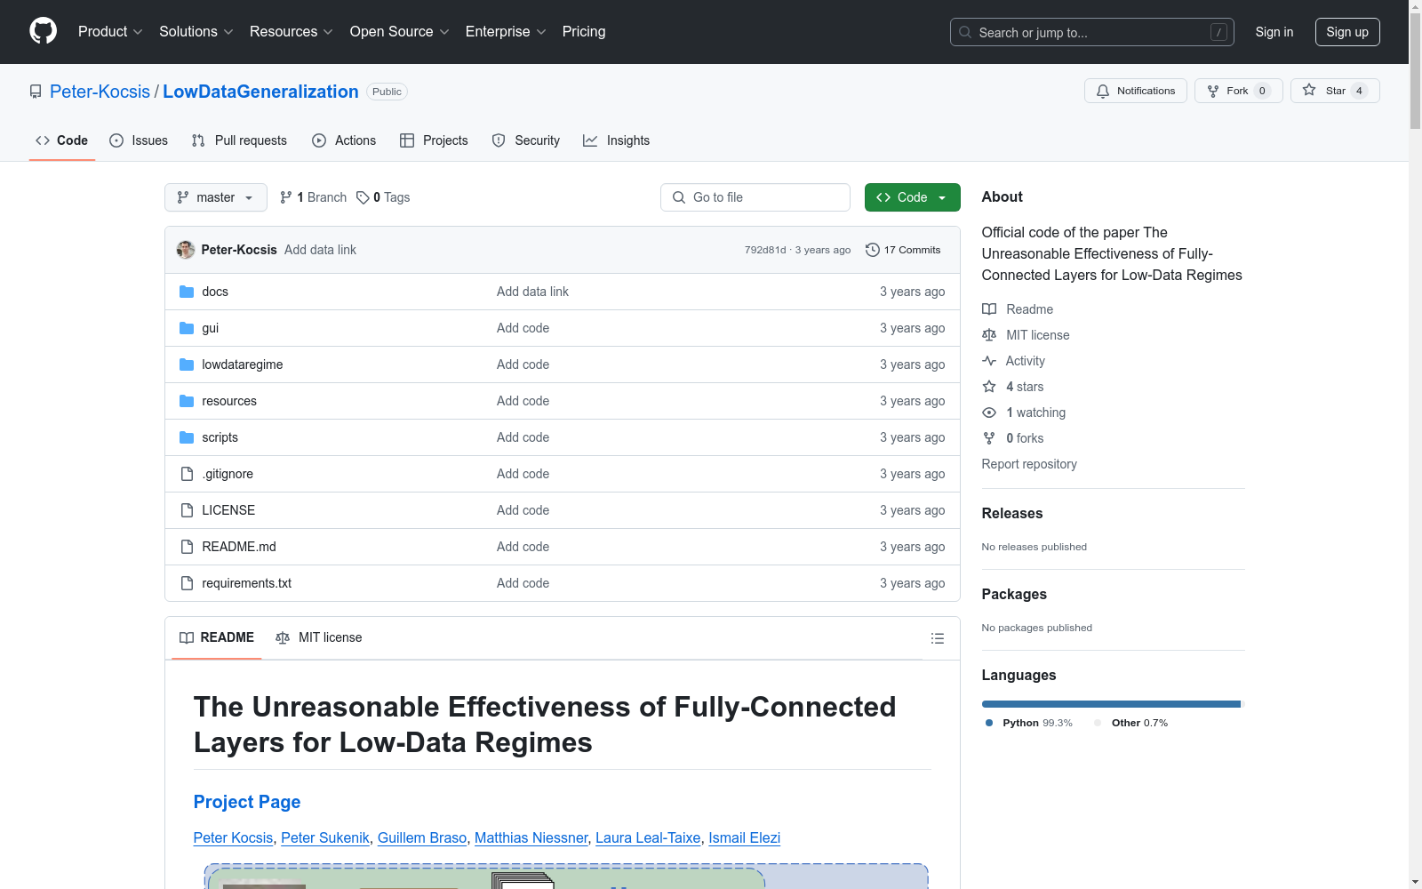Open the Peter-Kocsis owner profile link
Screen dimensions: 1422x889
pyautogui.click(x=100, y=92)
